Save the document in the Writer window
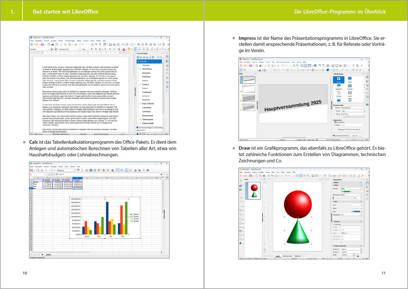Viewport: 408px width, 289px height. click(x=42, y=45)
